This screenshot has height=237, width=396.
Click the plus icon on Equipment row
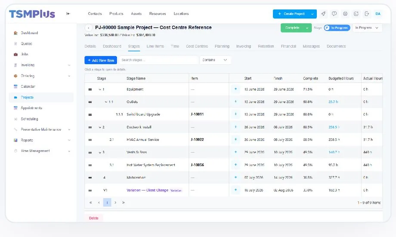pyautogui.click(x=235, y=89)
